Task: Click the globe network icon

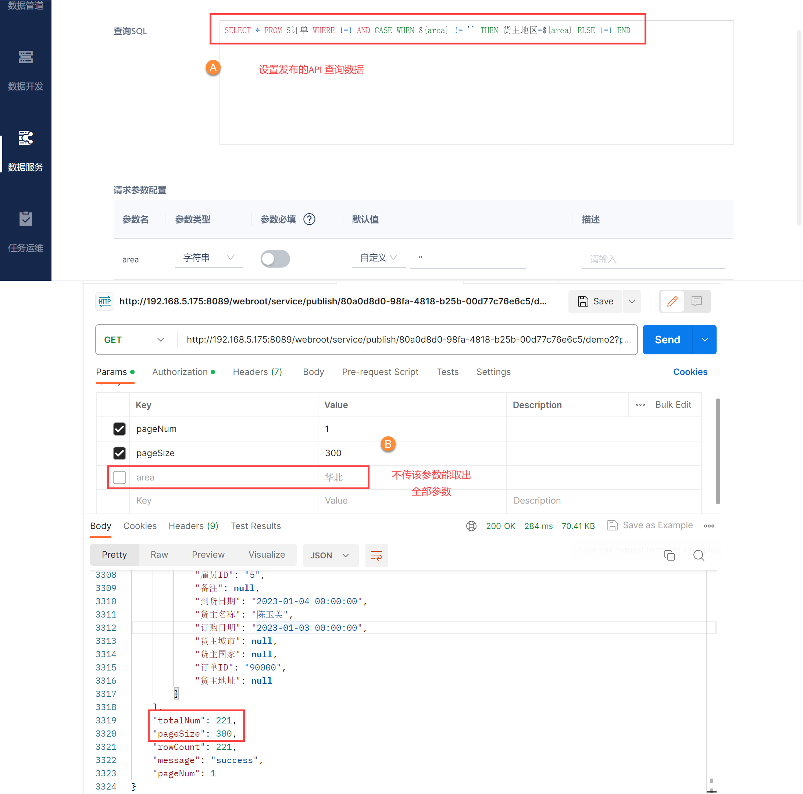Action: [471, 526]
